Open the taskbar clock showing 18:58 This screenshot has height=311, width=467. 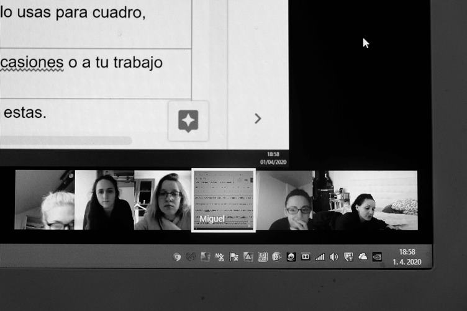point(407,257)
